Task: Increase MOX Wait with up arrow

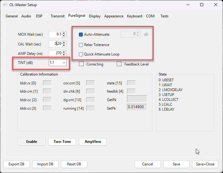Action: coord(64,33)
